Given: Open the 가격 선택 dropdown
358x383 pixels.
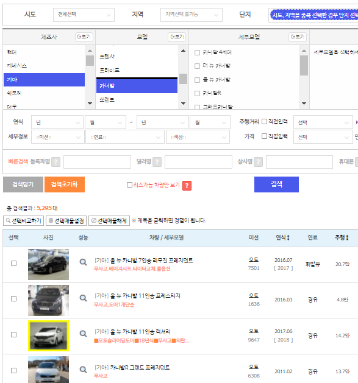Looking at the screenshot, I should tap(323, 137).
